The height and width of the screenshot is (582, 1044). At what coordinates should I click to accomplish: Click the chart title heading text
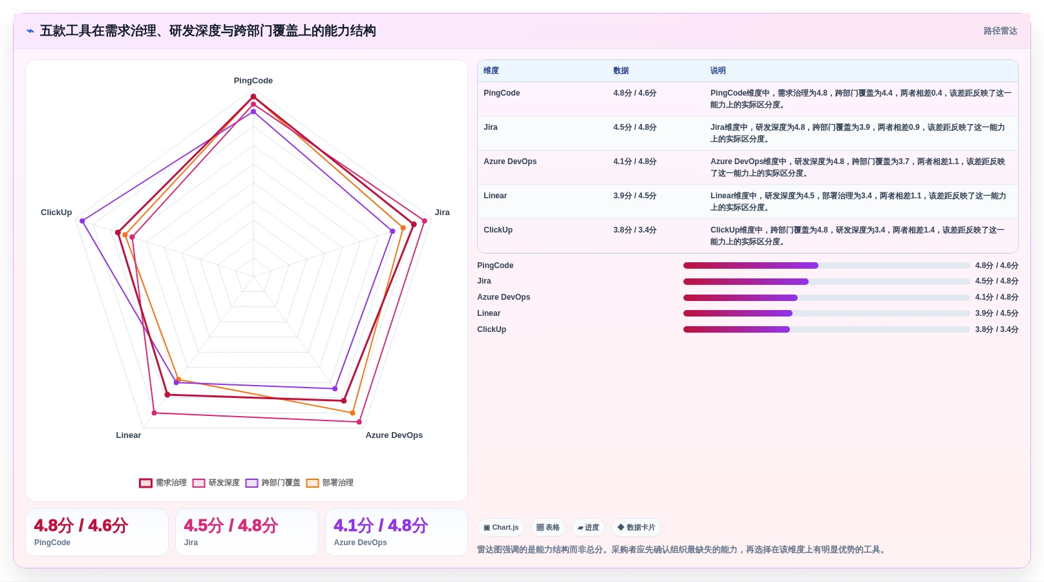[208, 31]
